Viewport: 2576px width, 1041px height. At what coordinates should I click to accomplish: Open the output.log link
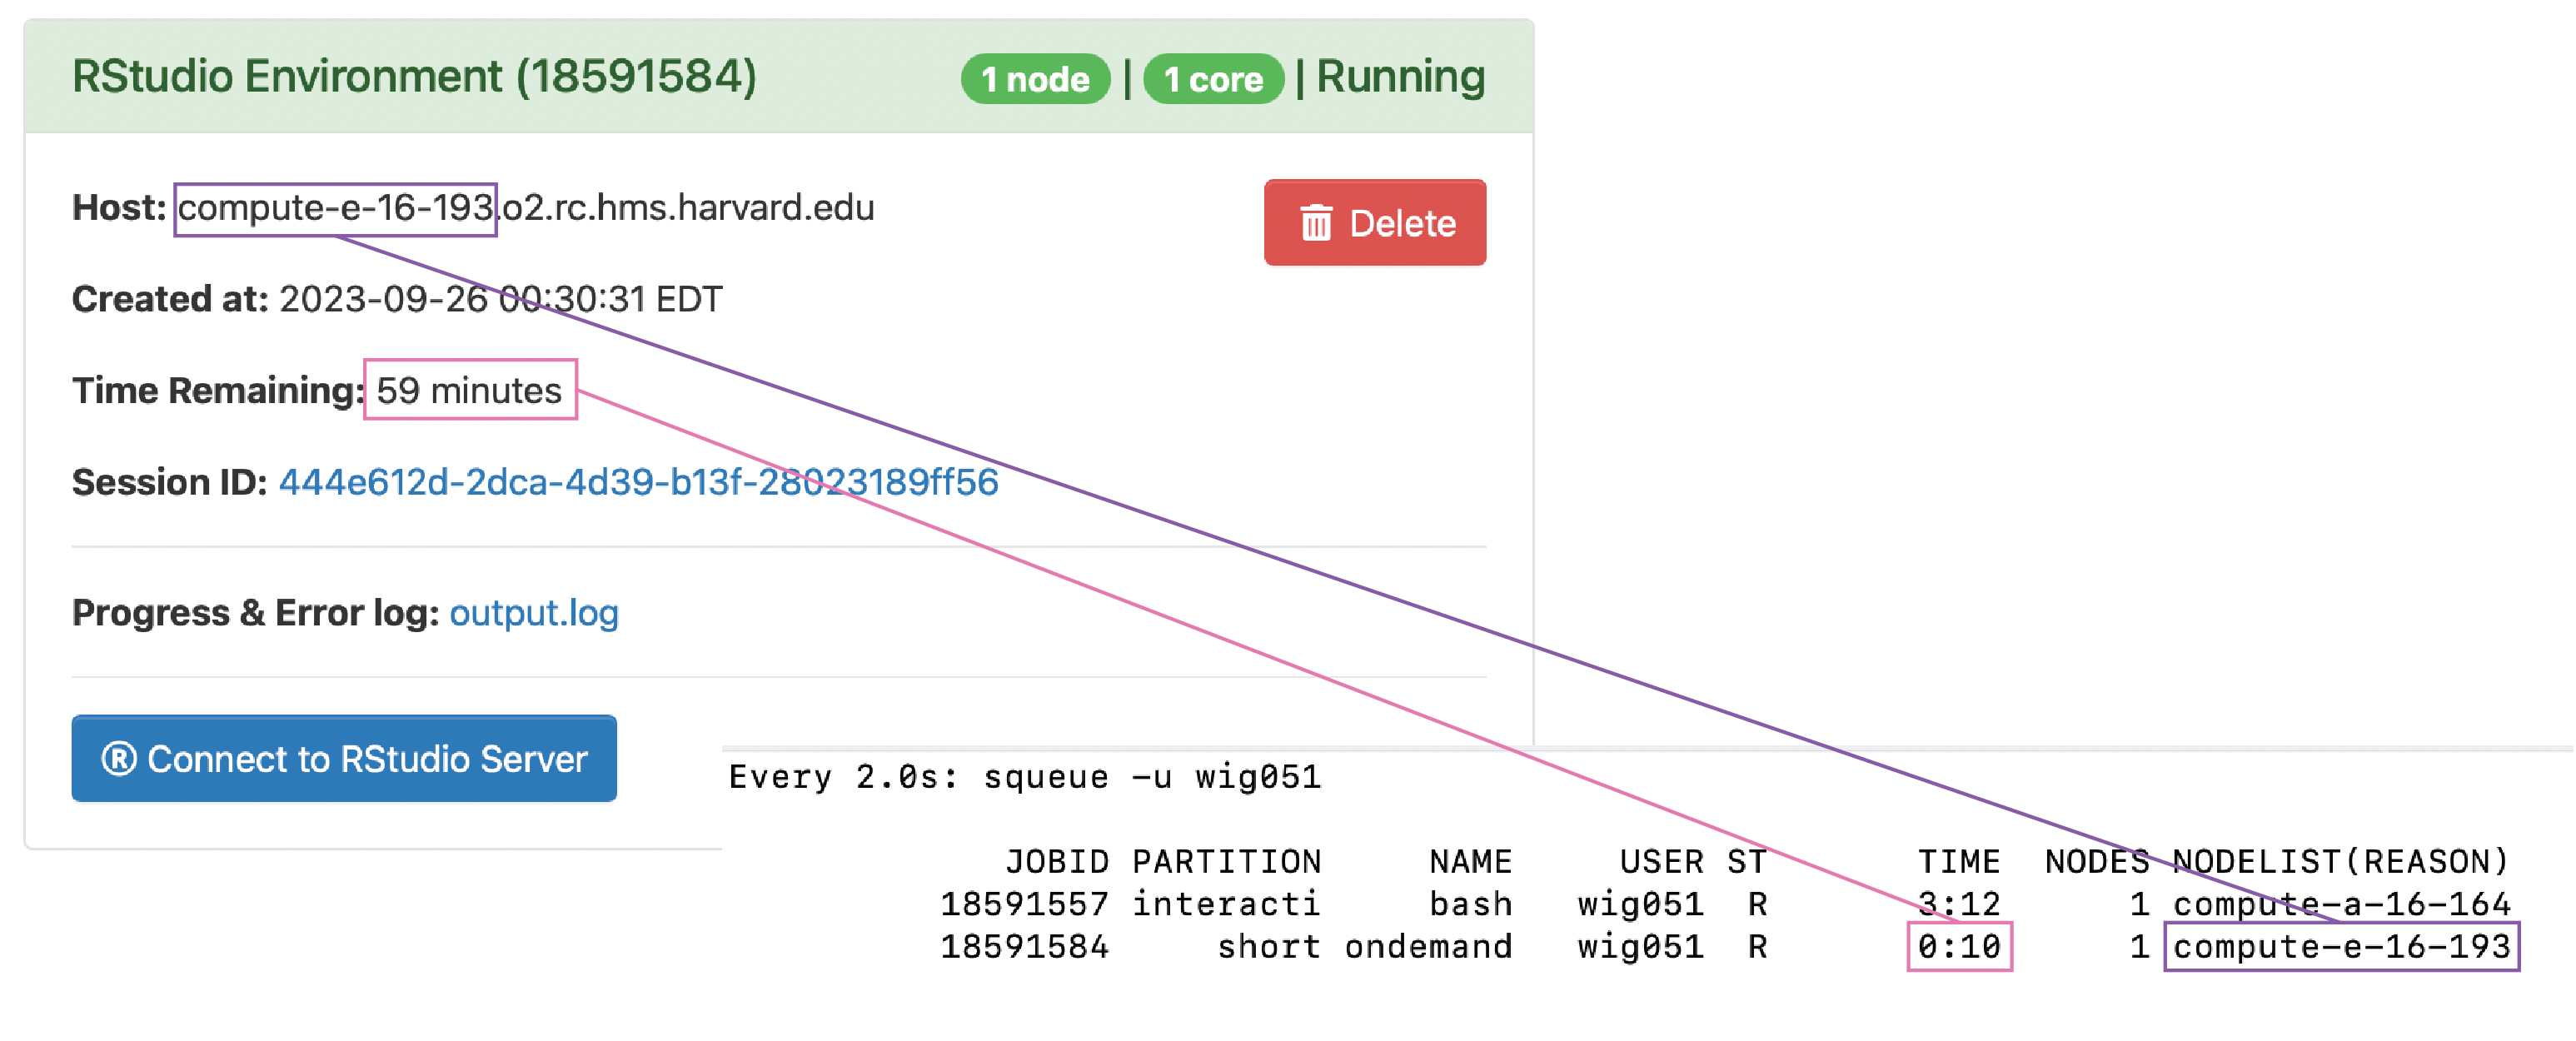pyautogui.click(x=533, y=612)
